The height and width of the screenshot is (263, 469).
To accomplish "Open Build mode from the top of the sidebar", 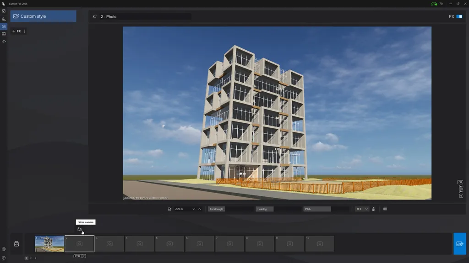I will pos(4,11).
